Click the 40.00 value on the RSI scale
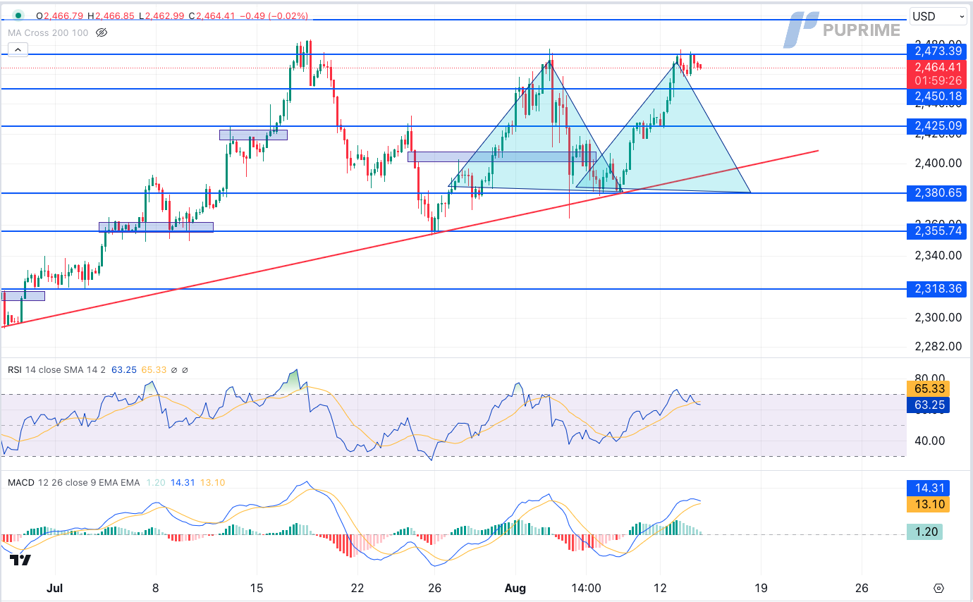This screenshot has height=602, width=973. tap(930, 441)
